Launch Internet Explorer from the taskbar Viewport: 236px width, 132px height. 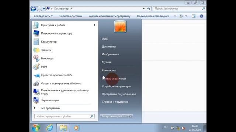(x=49, y=128)
